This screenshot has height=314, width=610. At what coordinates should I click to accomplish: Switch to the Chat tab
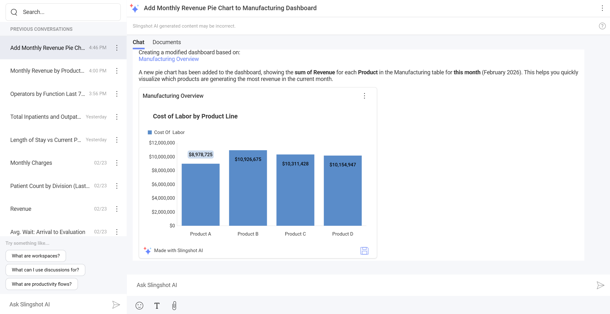tap(138, 42)
